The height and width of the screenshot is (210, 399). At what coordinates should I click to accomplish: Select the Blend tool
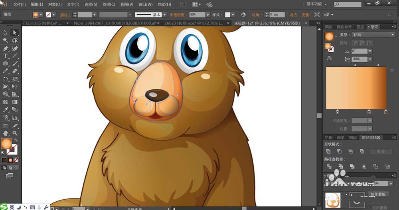pos(15,110)
